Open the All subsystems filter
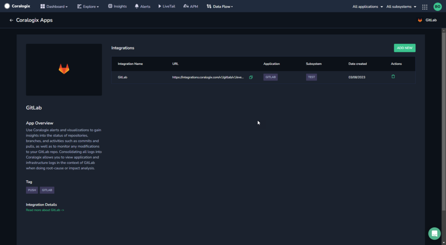 point(401,7)
